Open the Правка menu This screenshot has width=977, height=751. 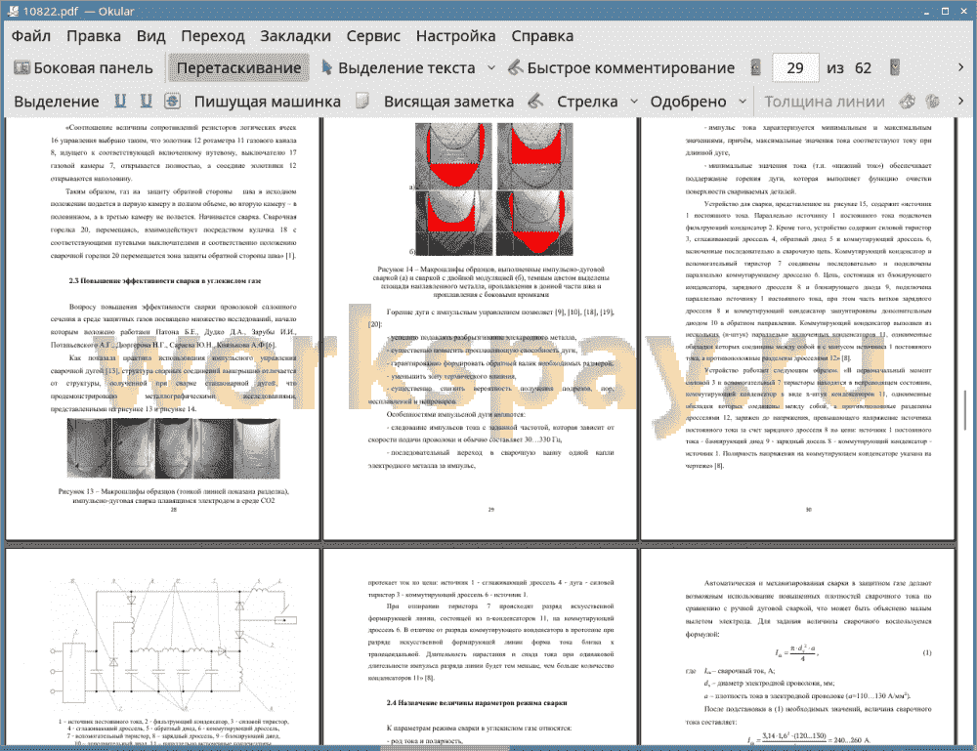[94, 36]
